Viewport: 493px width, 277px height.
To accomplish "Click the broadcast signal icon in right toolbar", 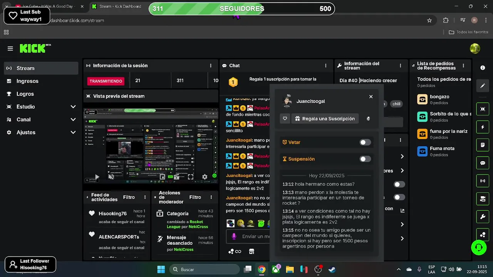I will (x=483, y=181).
